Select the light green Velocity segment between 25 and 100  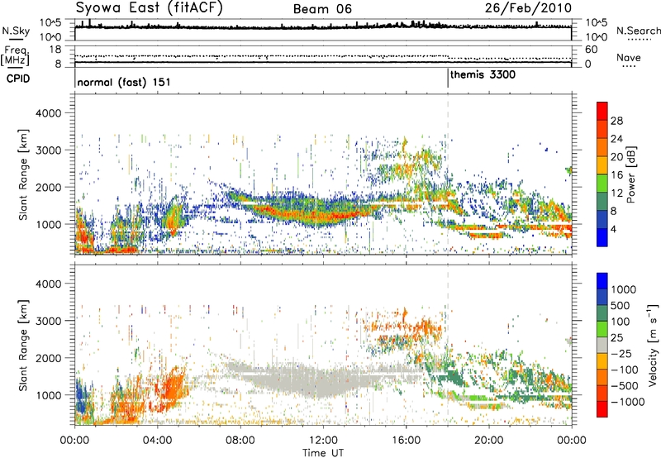pyautogui.click(x=602, y=329)
